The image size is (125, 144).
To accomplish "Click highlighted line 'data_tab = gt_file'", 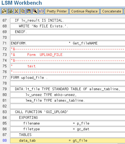I will tap(67, 141).
